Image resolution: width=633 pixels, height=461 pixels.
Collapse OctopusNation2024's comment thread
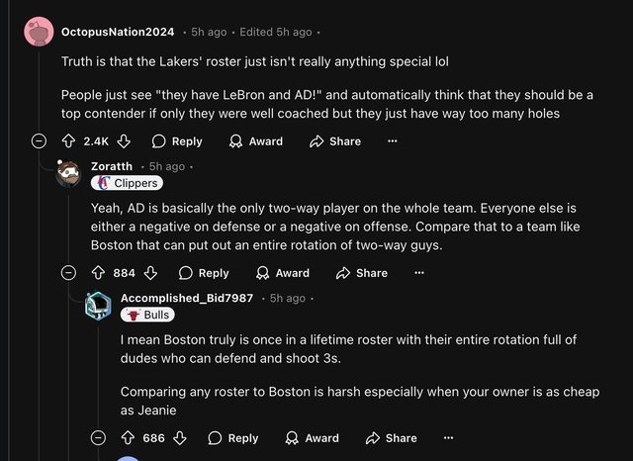39,141
